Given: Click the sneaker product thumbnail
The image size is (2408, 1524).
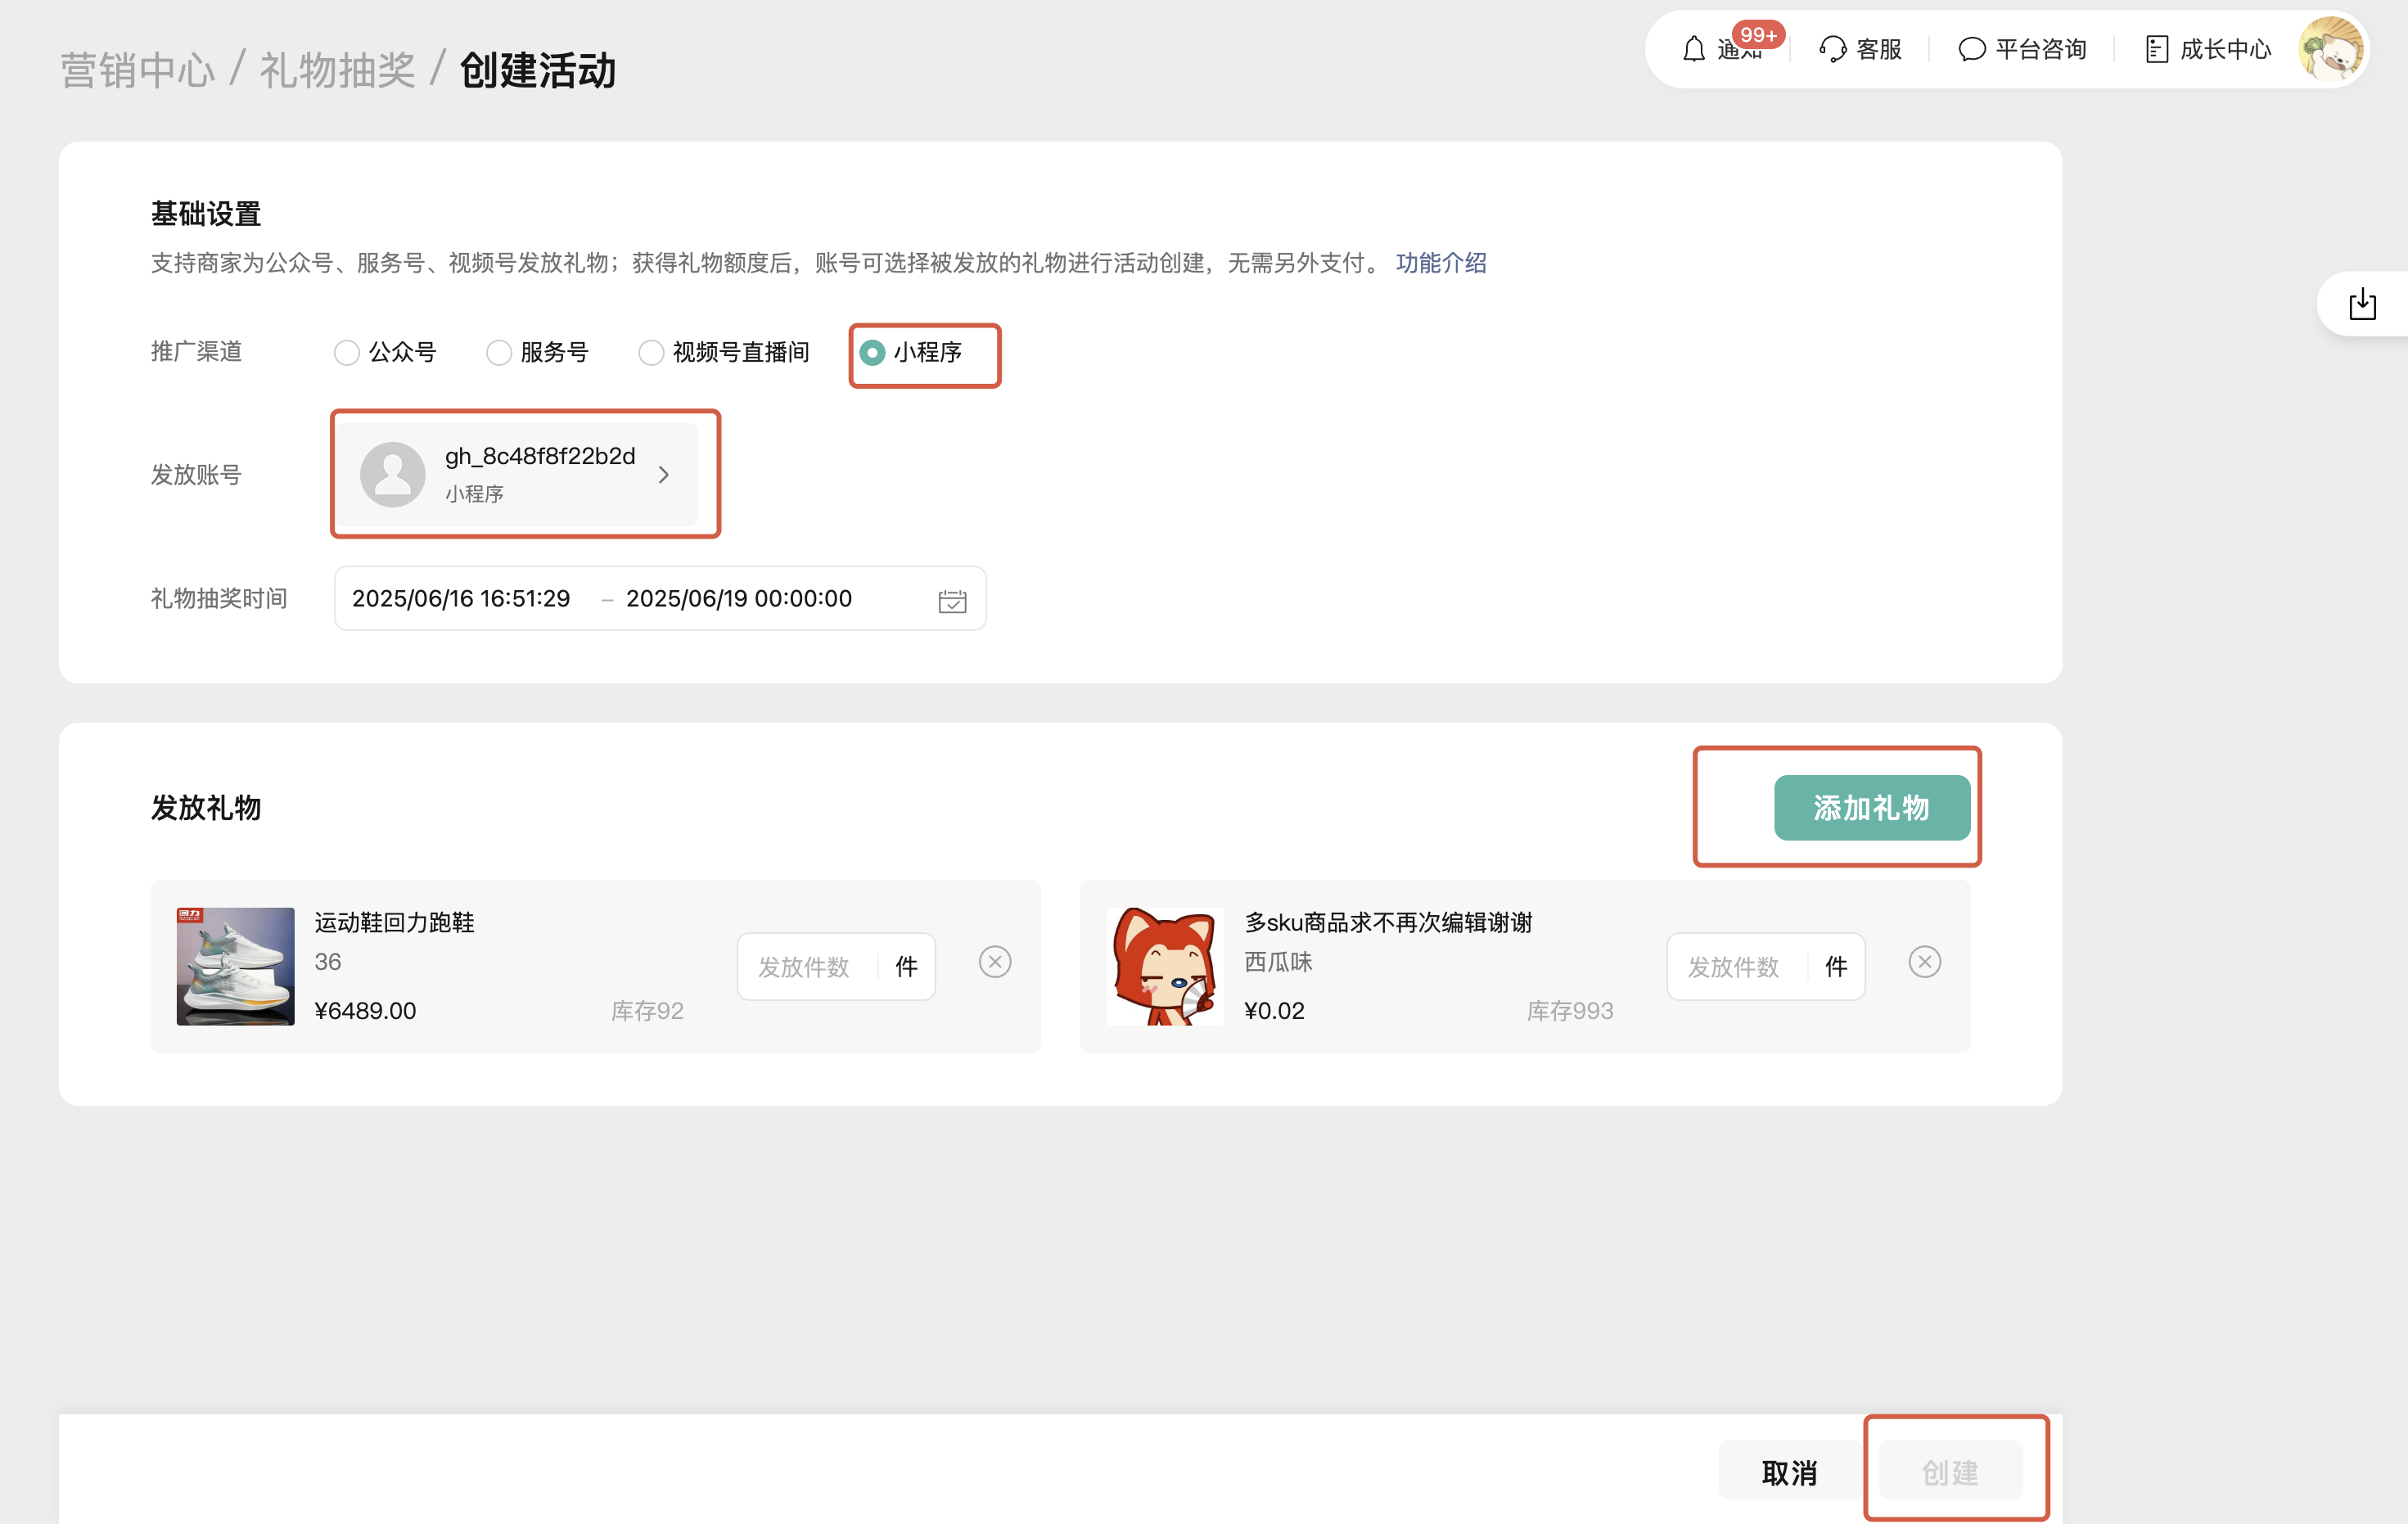Looking at the screenshot, I should coord(235,966).
